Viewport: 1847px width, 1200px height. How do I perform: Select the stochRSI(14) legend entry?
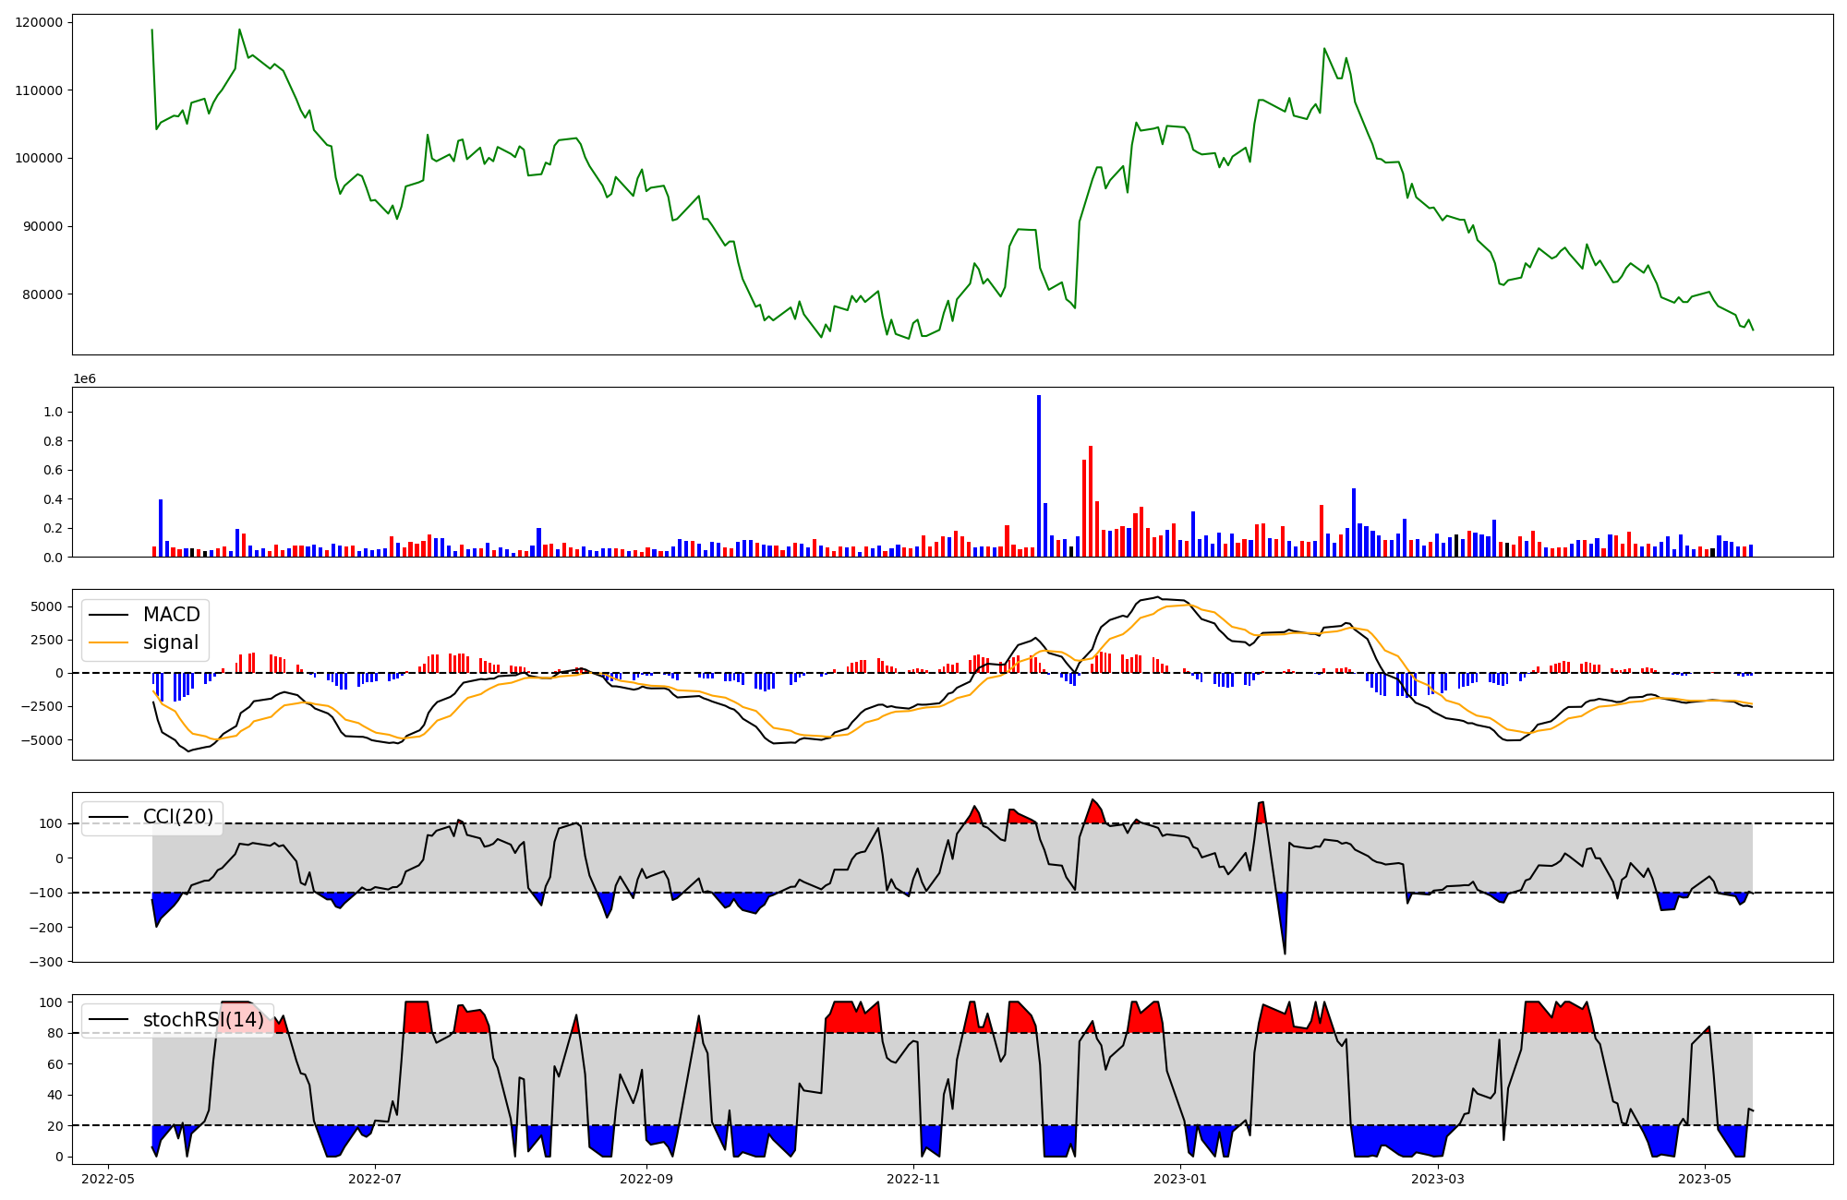pyautogui.click(x=202, y=1020)
